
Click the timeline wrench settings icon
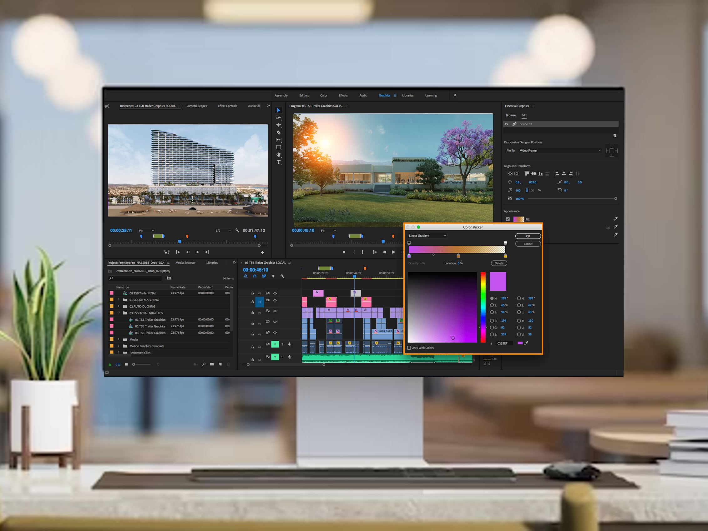(282, 276)
